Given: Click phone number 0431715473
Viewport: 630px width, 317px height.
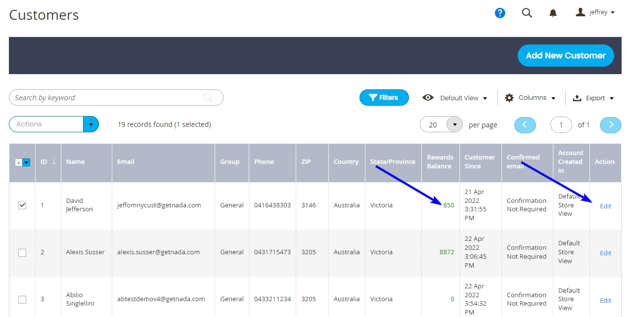Looking at the screenshot, I should click(x=272, y=252).
